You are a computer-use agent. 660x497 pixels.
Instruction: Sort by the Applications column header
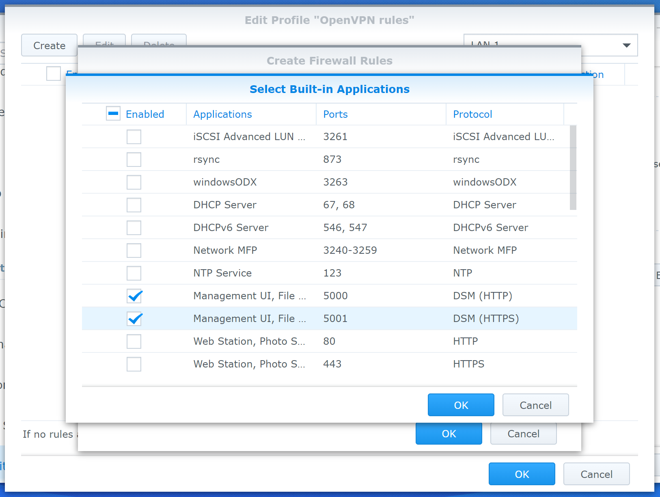pyautogui.click(x=222, y=115)
